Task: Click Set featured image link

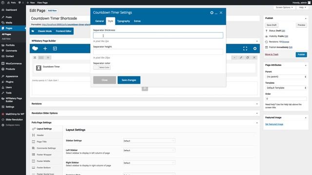Action: (274, 124)
